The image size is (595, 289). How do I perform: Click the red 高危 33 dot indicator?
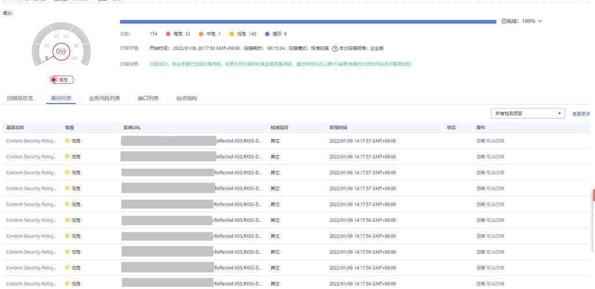pyautogui.click(x=168, y=34)
